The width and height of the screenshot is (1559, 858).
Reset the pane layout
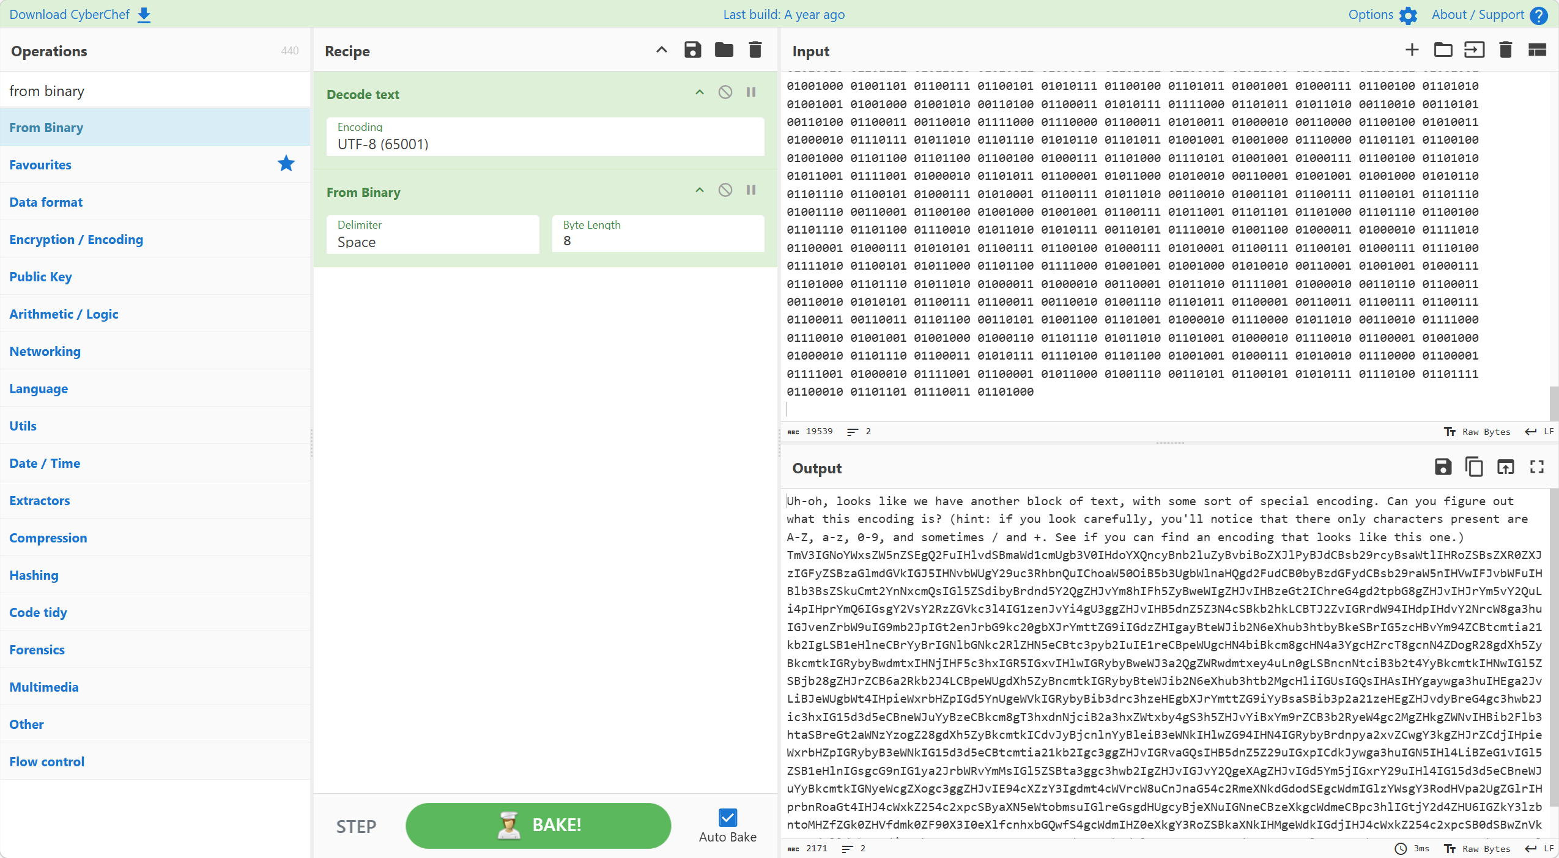[x=1537, y=50]
